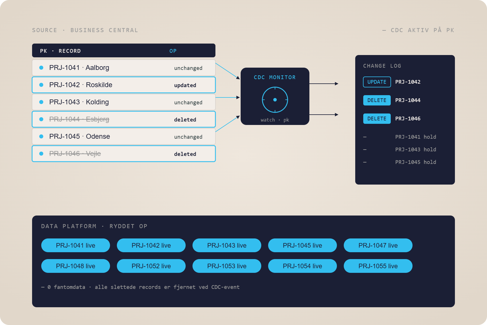Click the OP column header
This screenshot has width=487, height=325.
(x=173, y=51)
